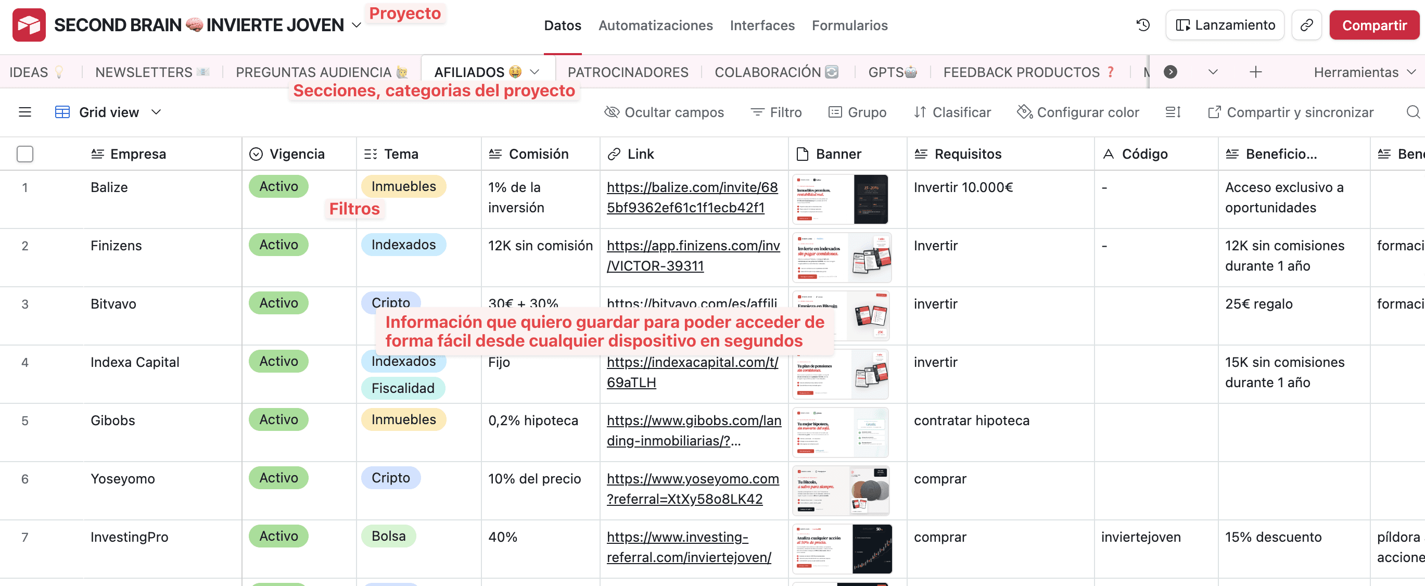Click the Activo status in Balize row

click(278, 186)
